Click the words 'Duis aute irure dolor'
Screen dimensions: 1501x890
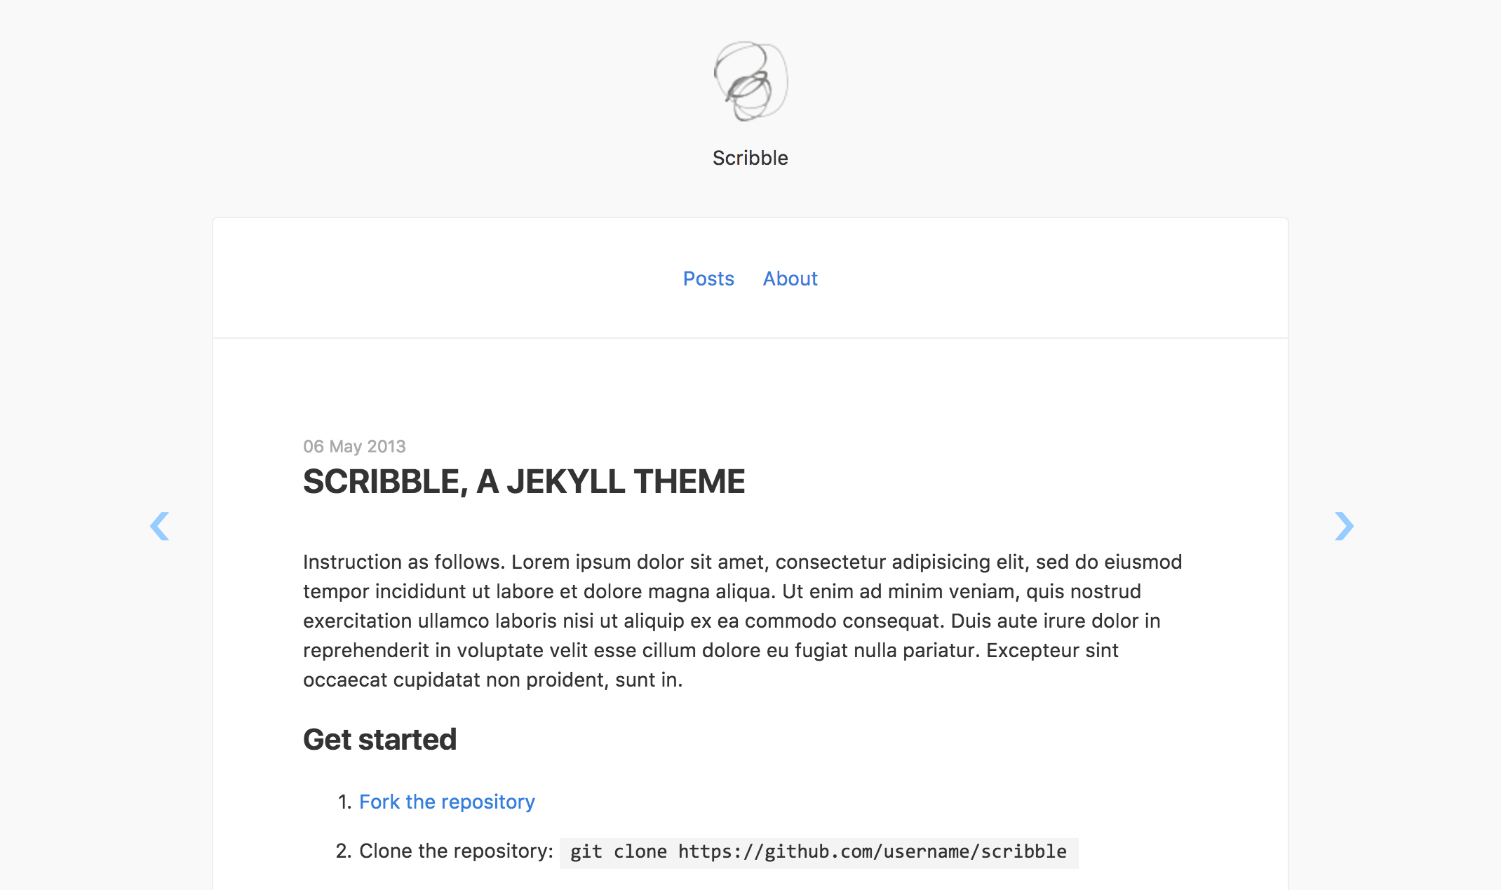coord(1044,621)
